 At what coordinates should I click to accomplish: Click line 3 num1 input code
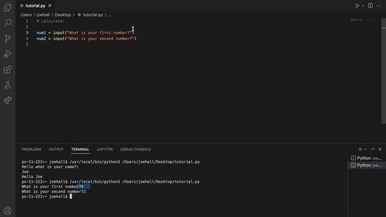pyautogui.click(x=85, y=33)
